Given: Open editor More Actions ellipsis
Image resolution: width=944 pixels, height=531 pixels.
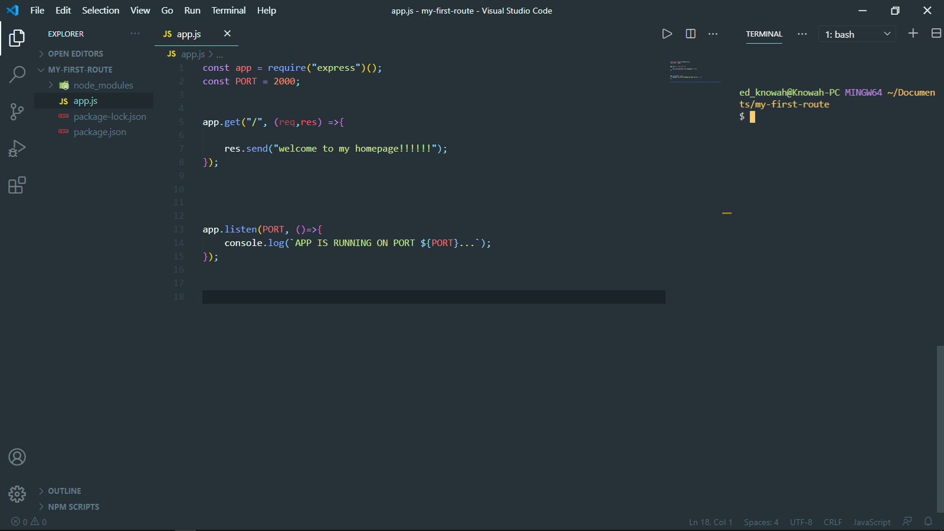Looking at the screenshot, I should pyautogui.click(x=713, y=34).
